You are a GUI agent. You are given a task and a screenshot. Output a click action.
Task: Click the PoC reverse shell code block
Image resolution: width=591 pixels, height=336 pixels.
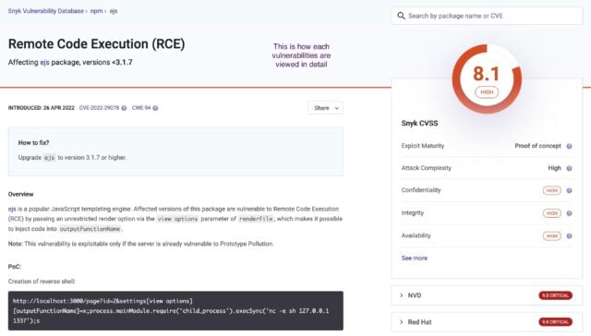click(175, 311)
